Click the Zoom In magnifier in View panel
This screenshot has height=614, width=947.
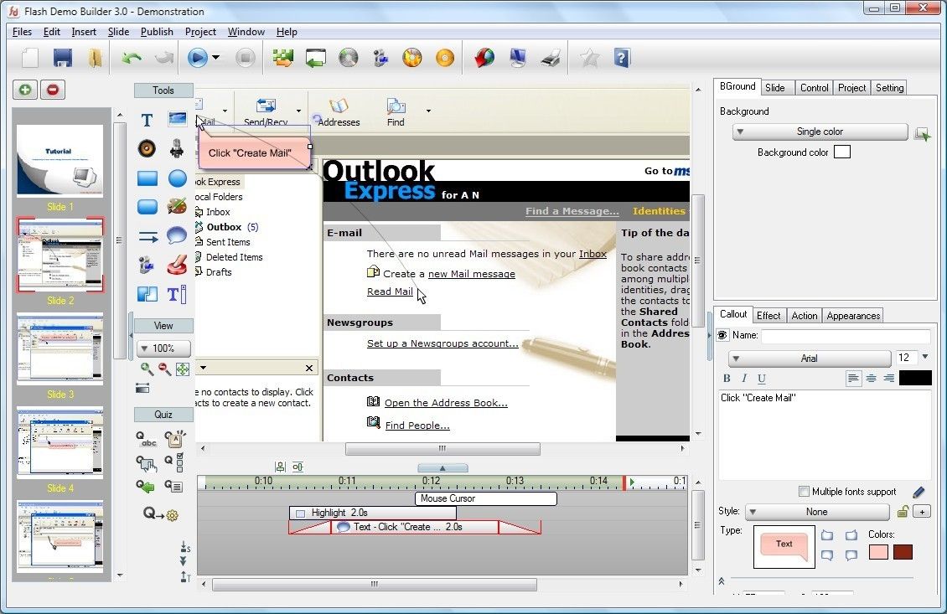click(x=145, y=368)
